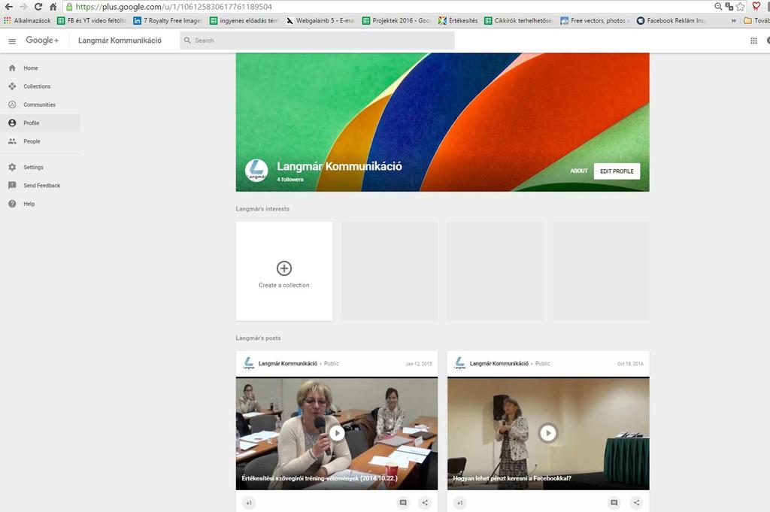Viewport: 770px width, 512px height.
Task: Click the red heart extension icon
Action: 756,7
